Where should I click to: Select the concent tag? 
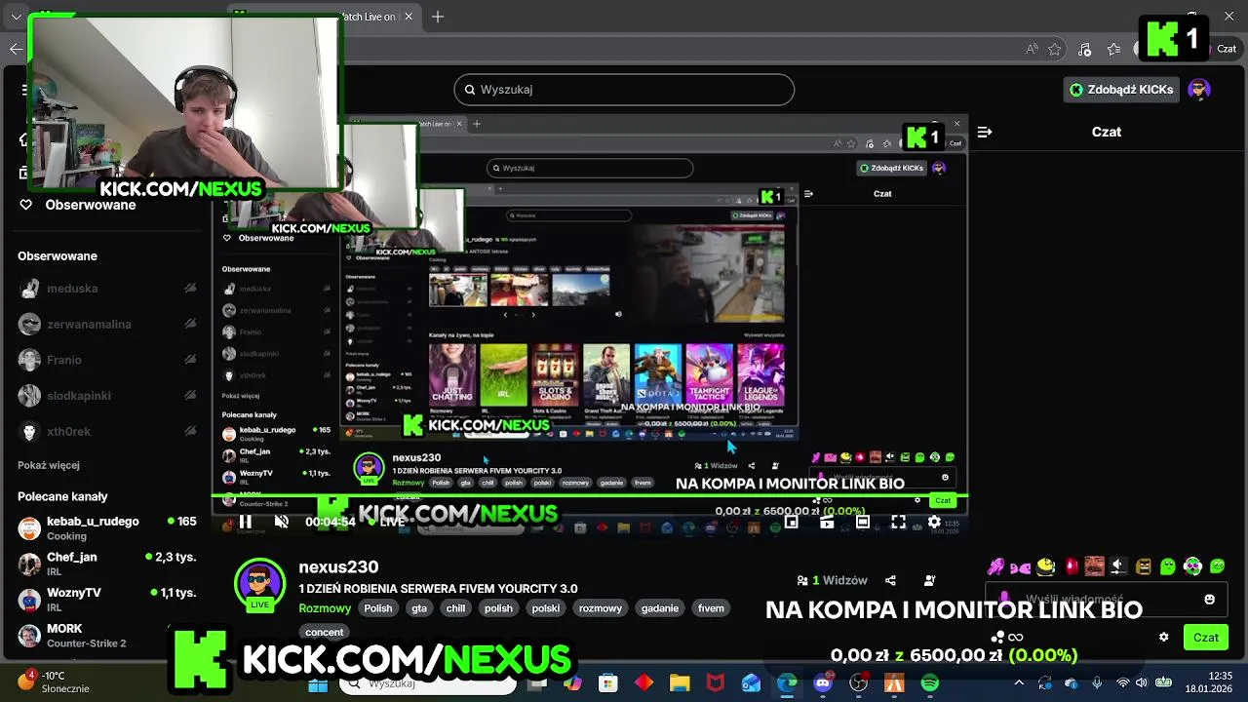[325, 632]
